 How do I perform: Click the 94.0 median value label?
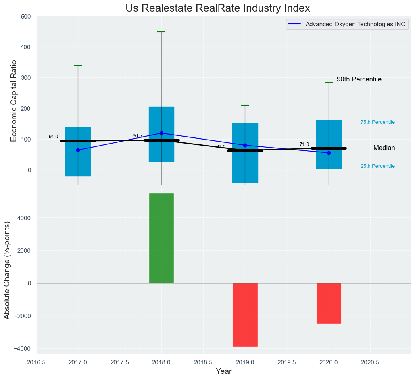(x=53, y=137)
